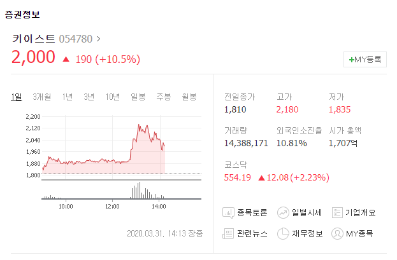Viewport: 397px width, 260px height.
Task: Switch chart to 1년 period
Action: click(x=68, y=97)
